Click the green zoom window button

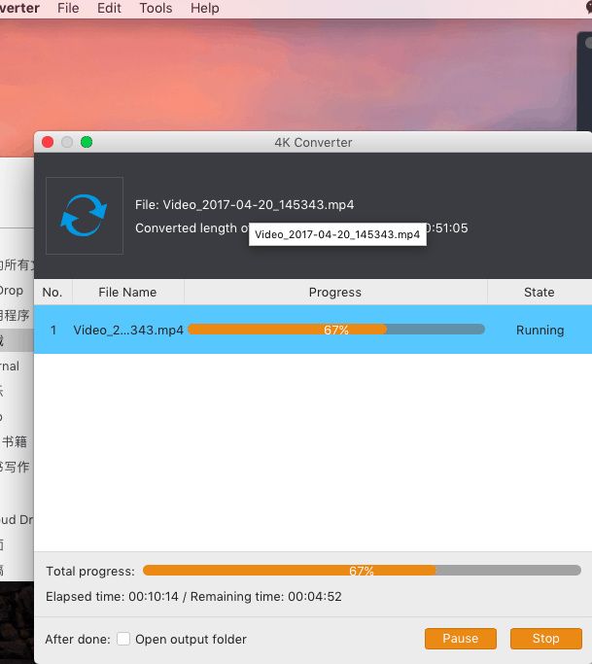pos(87,142)
